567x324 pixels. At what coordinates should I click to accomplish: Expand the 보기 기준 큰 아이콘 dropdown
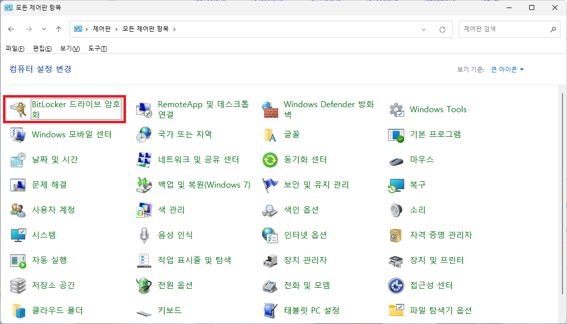coord(508,69)
